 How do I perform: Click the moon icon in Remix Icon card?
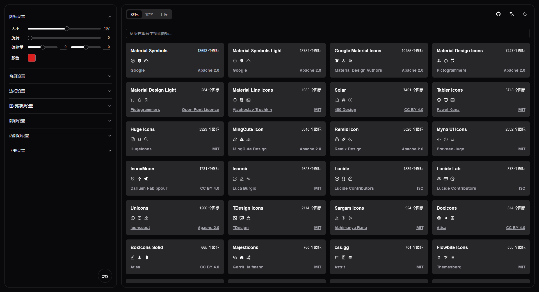coord(350,139)
